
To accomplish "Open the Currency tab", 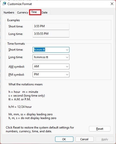I will tap(23, 12).
